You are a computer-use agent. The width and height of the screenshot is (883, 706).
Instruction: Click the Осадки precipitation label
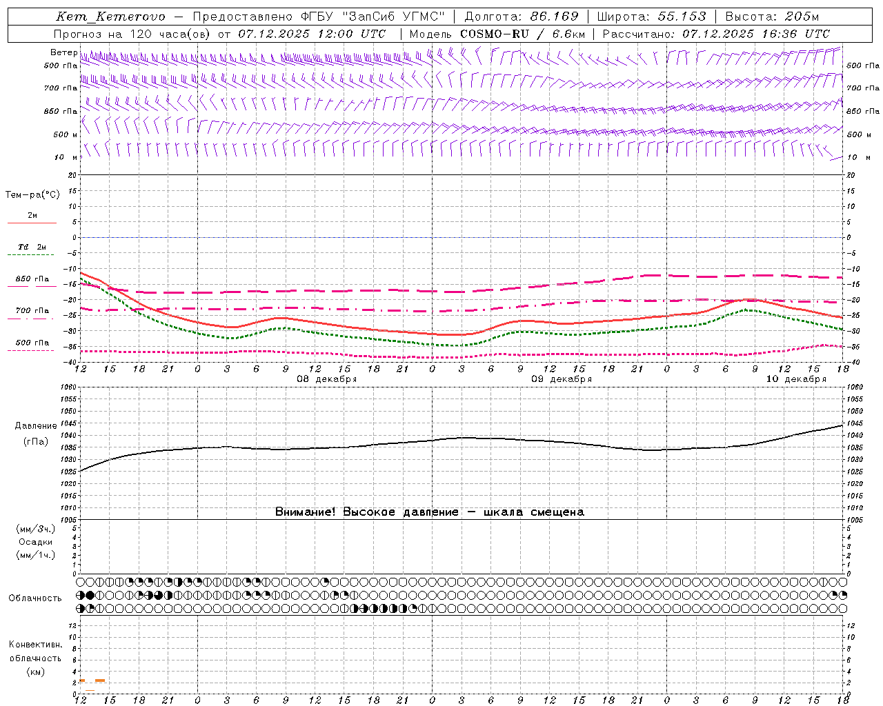pos(35,543)
